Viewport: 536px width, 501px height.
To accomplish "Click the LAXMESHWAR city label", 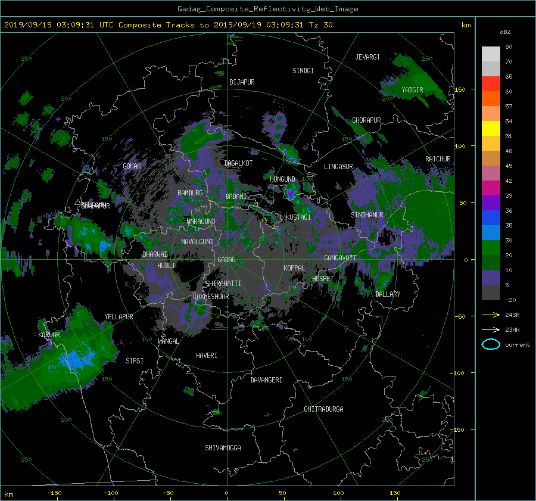I will [211, 297].
